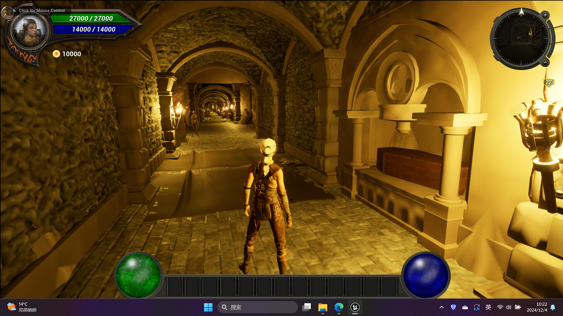Click the blue mana orb
The width and height of the screenshot is (563, 316).
[x=425, y=275]
